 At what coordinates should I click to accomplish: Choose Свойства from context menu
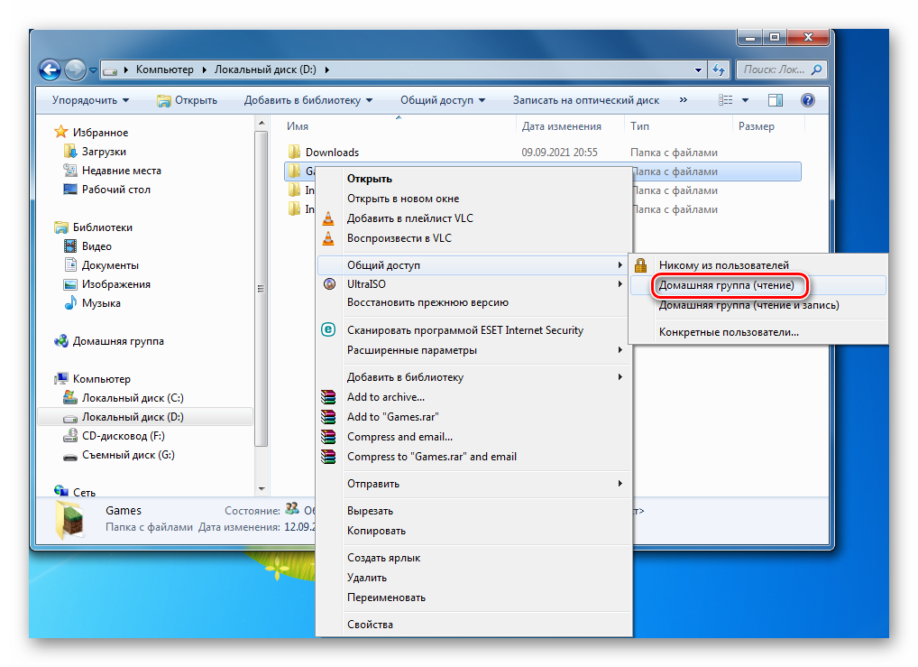coord(370,625)
